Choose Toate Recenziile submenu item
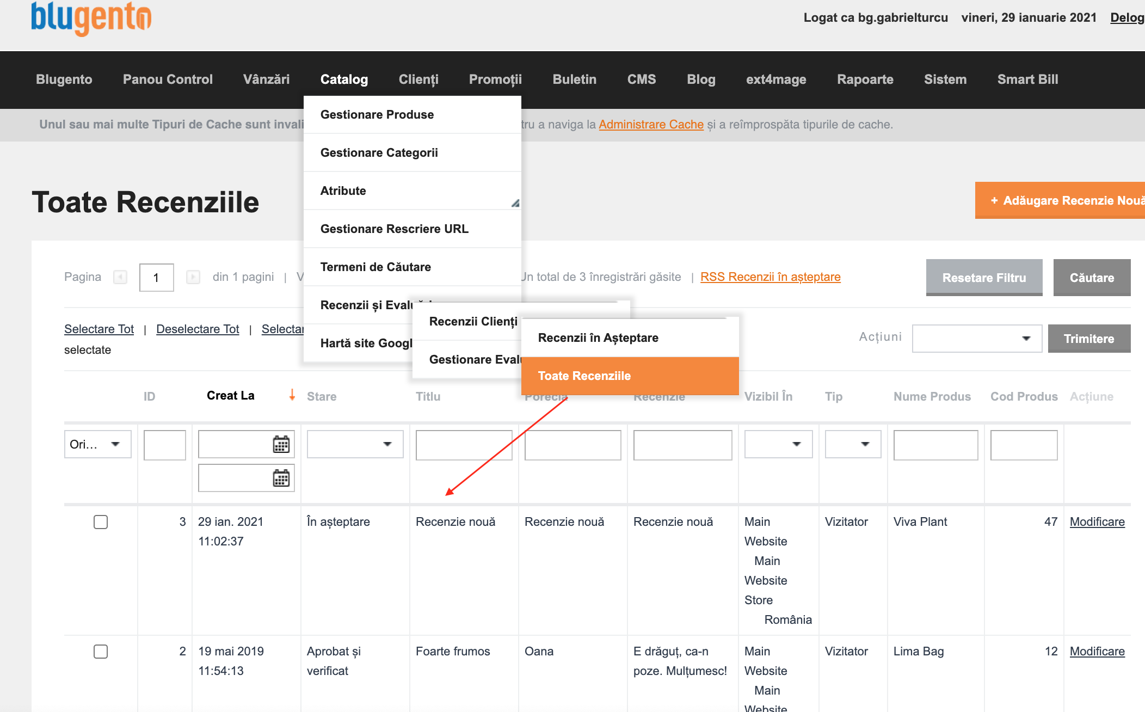Screen dimensions: 1145x712 [630, 376]
